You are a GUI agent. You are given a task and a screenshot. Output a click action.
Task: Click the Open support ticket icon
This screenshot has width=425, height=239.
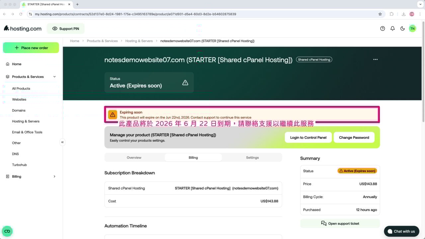tap(324, 223)
